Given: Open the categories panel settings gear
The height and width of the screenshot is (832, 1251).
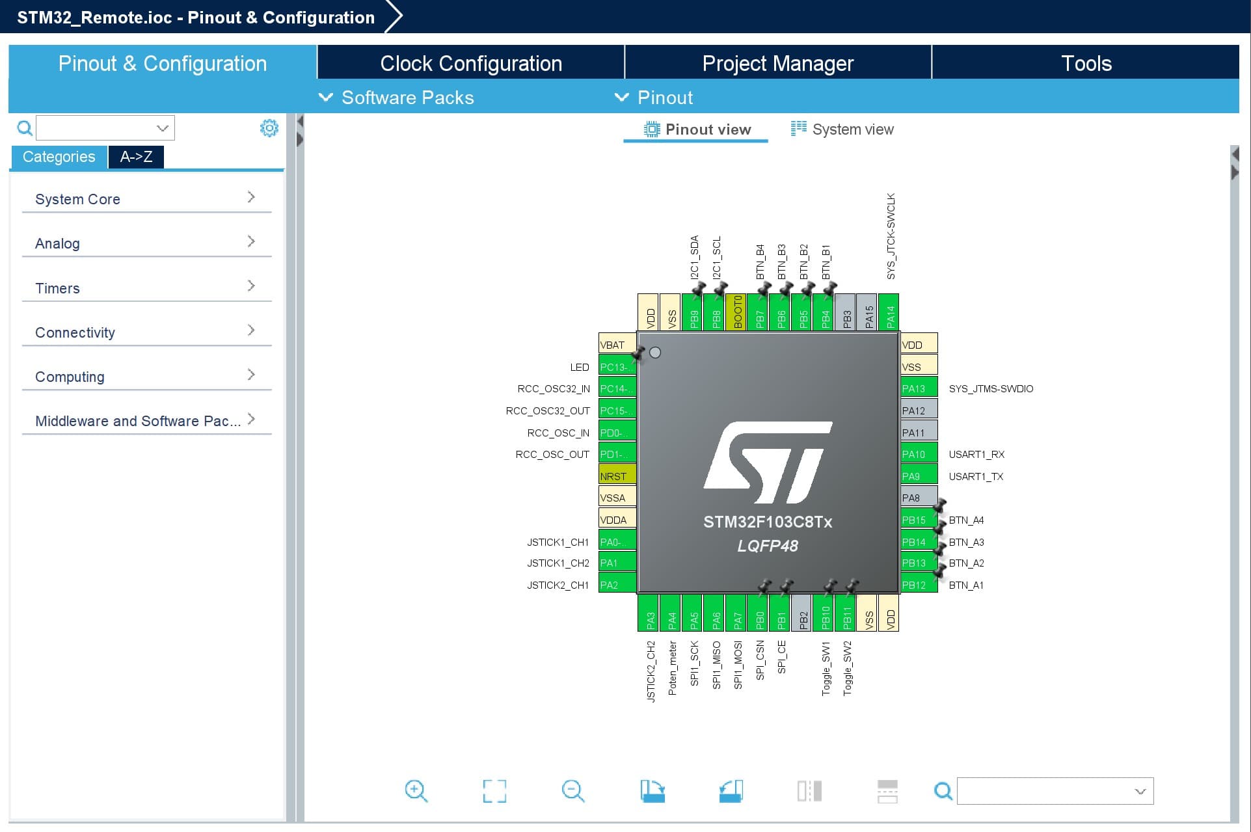Looking at the screenshot, I should [x=269, y=128].
